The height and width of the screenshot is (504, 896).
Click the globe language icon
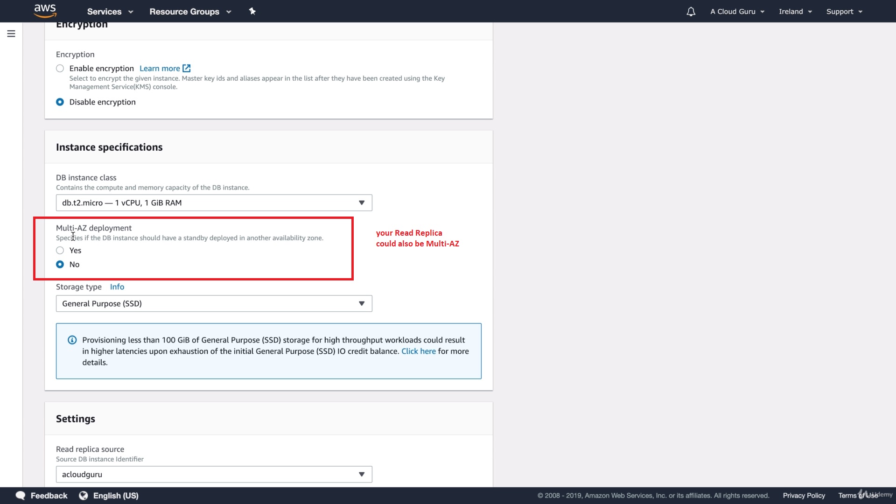click(84, 496)
